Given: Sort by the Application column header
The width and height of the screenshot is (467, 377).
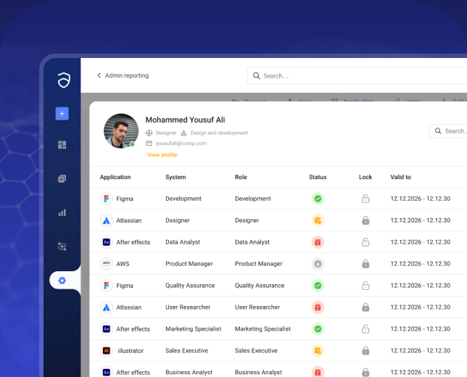Looking at the screenshot, I should pyautogui.click(x=115, y=177).
